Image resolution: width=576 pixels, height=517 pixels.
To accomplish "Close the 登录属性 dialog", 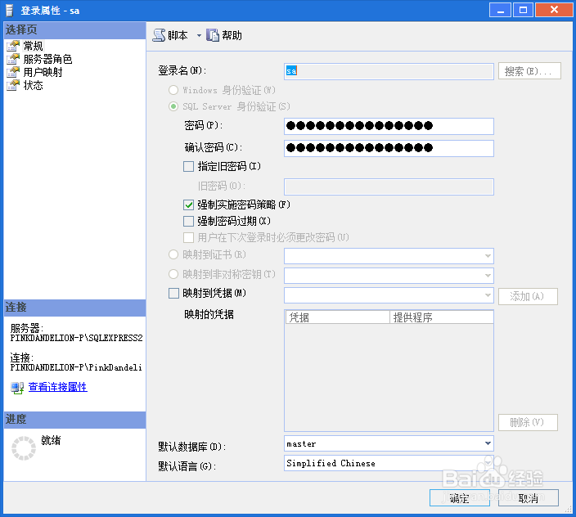I will (554, 10).
